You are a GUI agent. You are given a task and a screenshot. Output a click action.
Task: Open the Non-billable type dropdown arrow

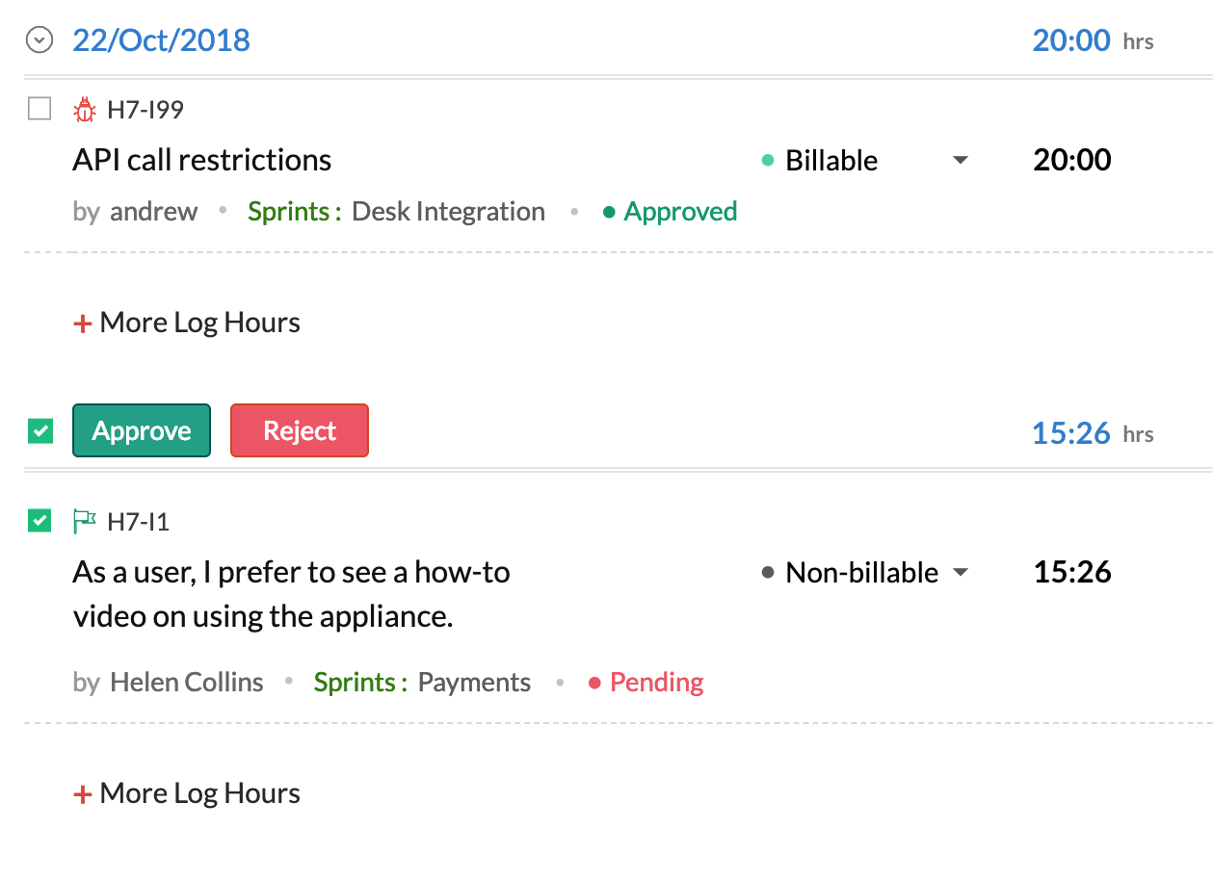960,573
